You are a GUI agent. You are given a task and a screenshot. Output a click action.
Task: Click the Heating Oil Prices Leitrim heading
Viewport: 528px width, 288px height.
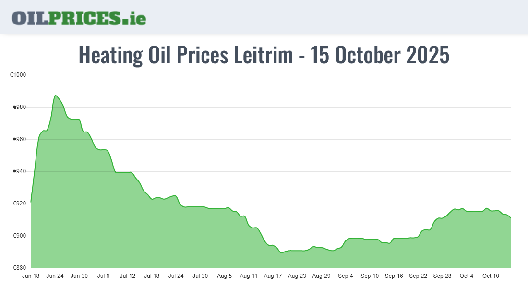pos(264,55)
